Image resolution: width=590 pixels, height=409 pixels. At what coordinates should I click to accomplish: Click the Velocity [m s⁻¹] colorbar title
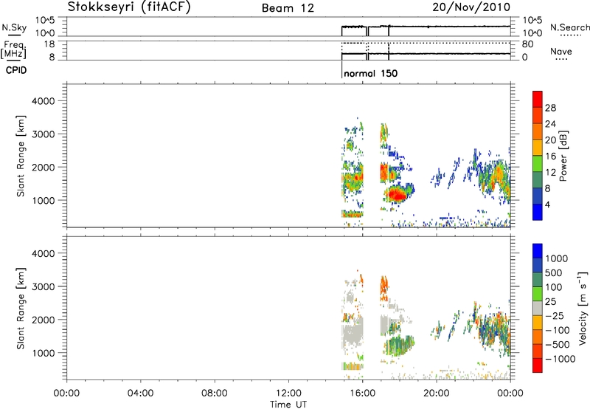tap(583, 308)
